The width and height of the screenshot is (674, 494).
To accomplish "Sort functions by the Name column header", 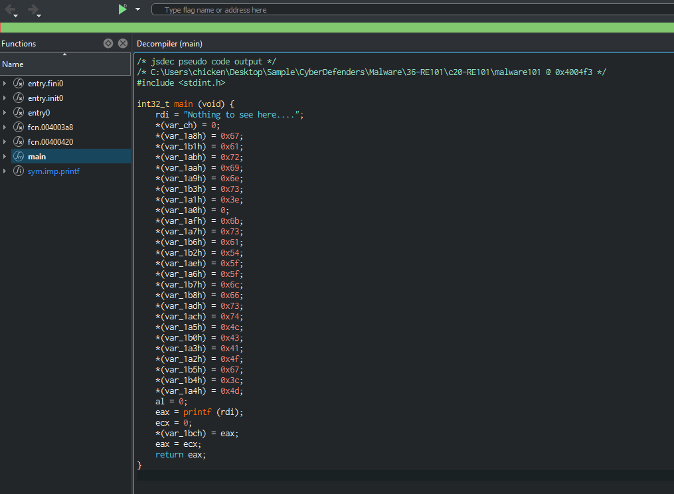I will (13, 64).
